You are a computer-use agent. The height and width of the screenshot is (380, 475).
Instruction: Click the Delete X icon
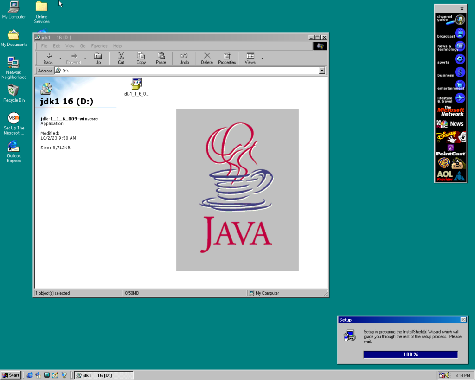click(207, 56)
